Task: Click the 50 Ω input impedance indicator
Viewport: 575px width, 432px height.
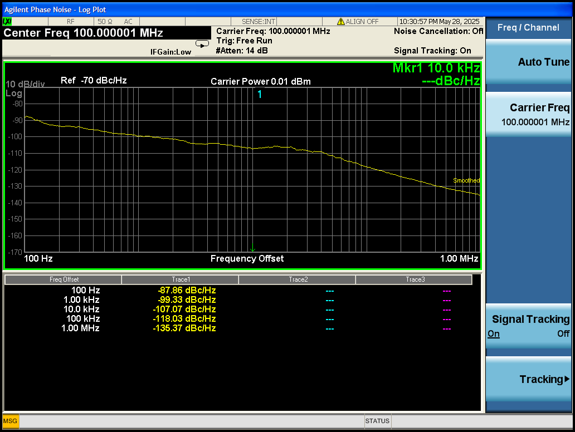Action: [105, 22]
